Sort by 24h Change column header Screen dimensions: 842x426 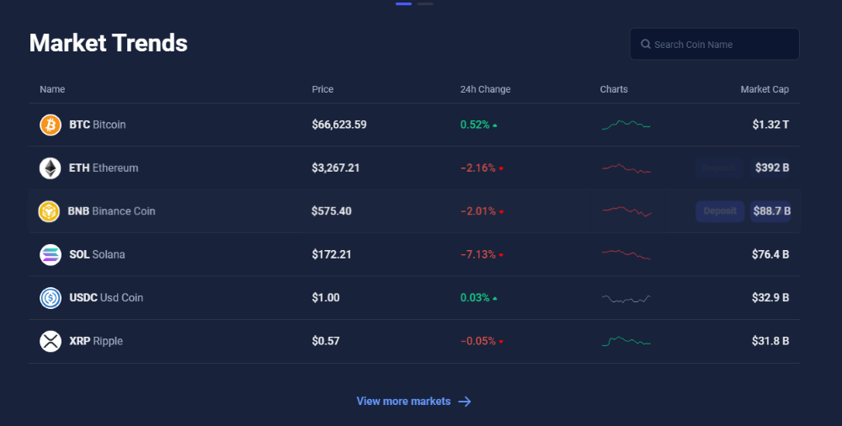click(x=486, y=89)
